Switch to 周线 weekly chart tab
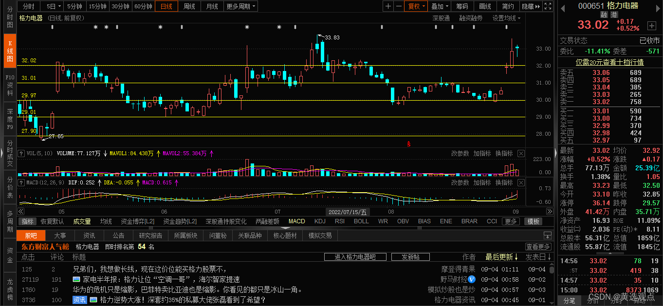The image size is (663, 306). pos(189,6)
